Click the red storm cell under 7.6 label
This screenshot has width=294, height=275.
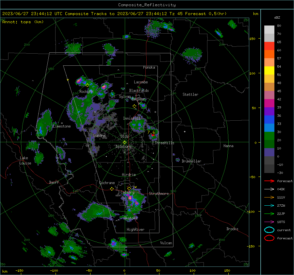point(153,135)
